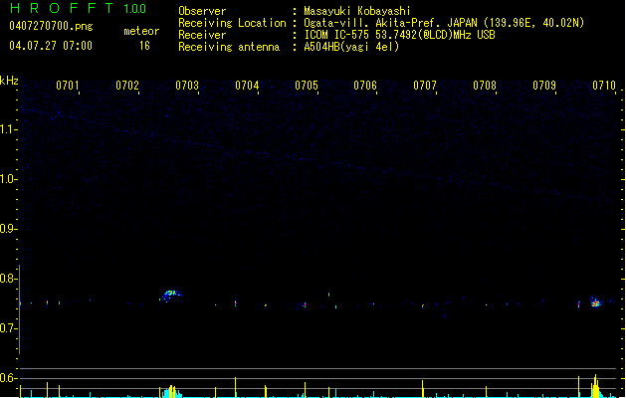Screen dimensions: 626x398
Task: Click the 0.7 kHz axis label
Action: (x=8, y=328)
